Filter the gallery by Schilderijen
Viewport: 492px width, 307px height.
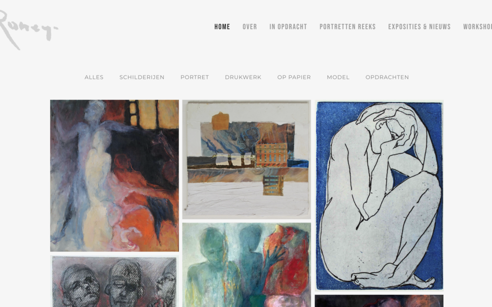tap(142, 77)
